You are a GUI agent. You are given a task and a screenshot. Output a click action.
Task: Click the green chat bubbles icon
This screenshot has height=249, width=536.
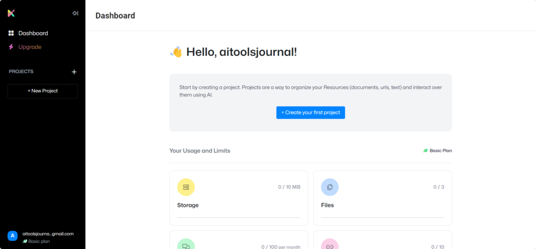pyautogui.click(x=186, y=245)
